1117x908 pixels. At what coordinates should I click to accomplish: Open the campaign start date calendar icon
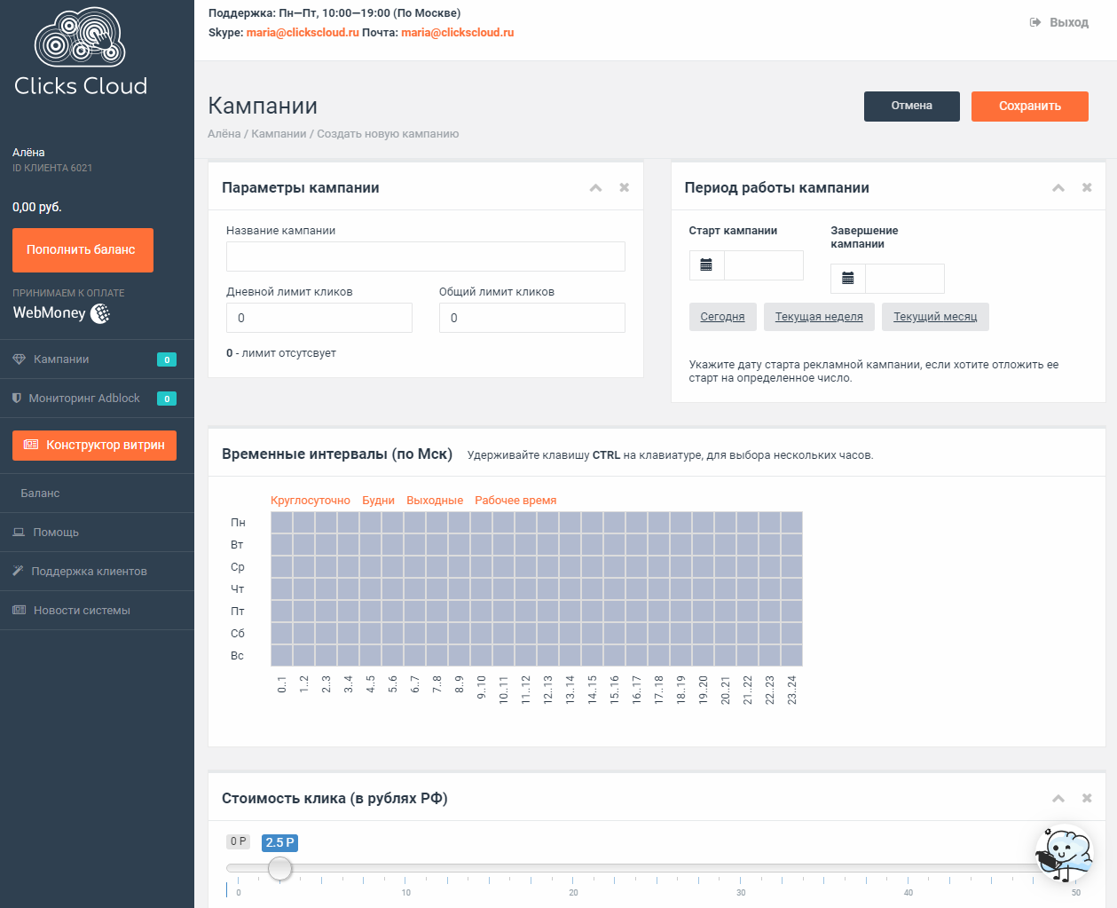(706, 265)
